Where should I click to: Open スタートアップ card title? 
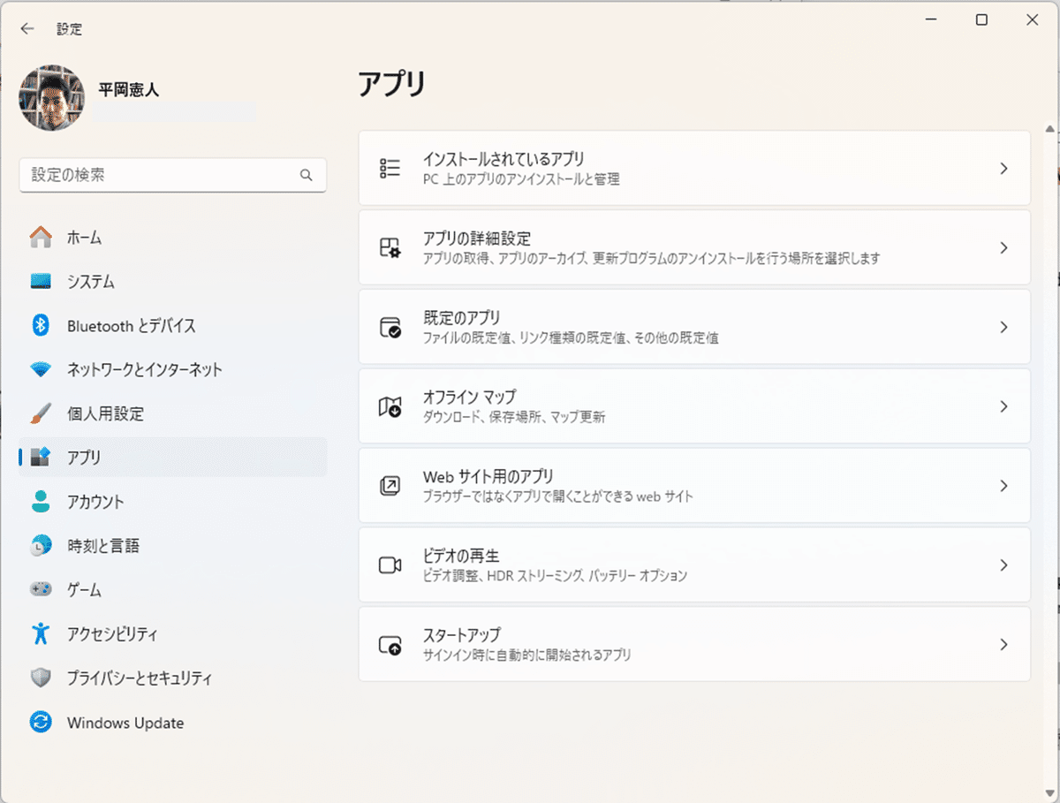462,635
